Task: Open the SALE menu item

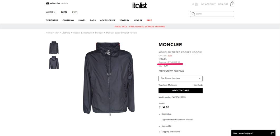Action: tap(149, 20)
